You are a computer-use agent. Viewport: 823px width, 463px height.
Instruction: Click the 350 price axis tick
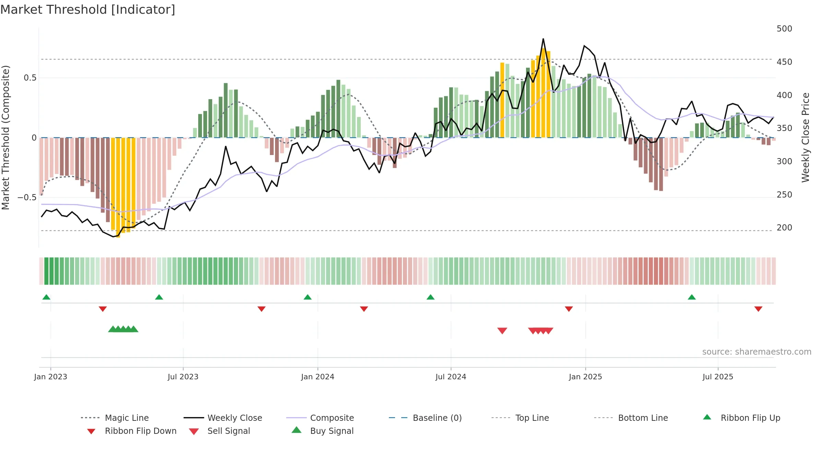[x=784, y=128]
